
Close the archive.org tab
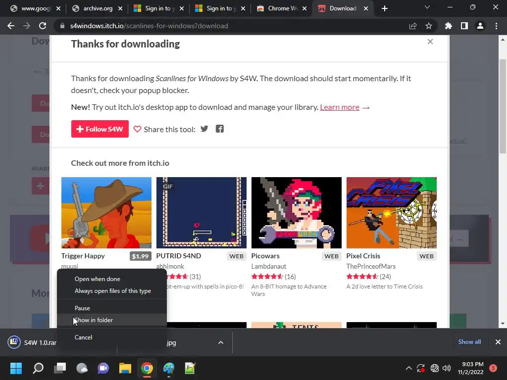click(120, 9)
